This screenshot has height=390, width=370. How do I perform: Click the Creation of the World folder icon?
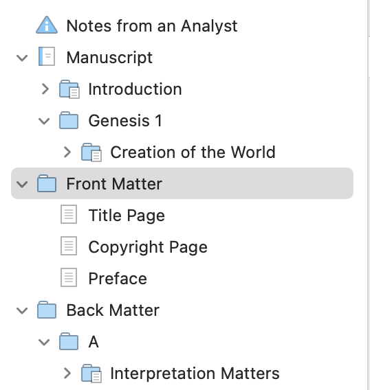click(x=91, y=152)
